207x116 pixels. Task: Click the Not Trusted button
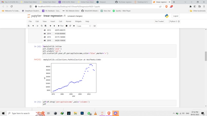point(159,21)
